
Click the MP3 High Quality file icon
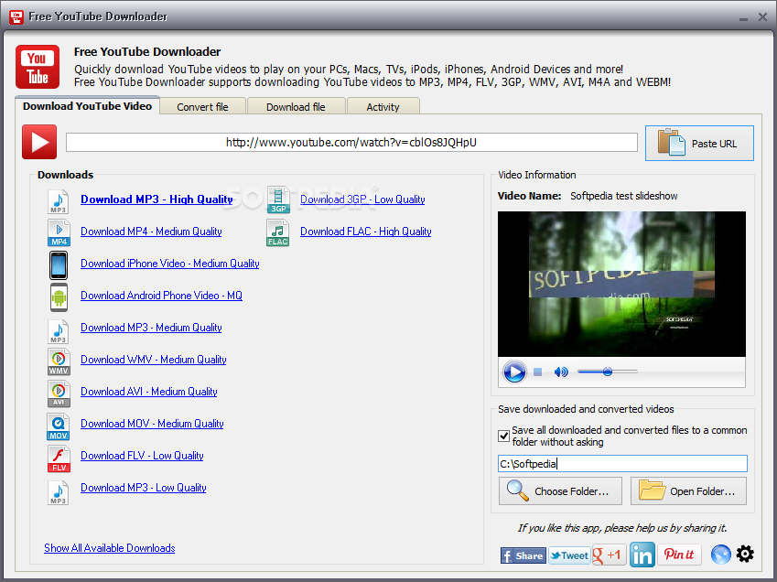(58, 201)
